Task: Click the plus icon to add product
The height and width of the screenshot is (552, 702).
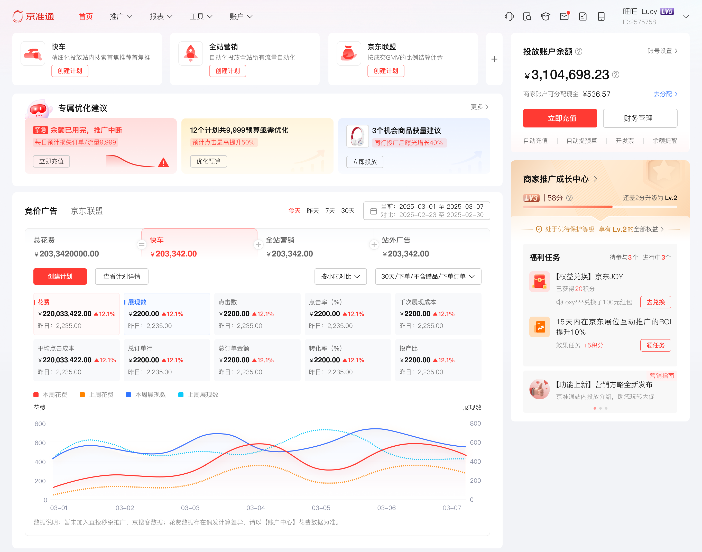Action: point(494,59)
